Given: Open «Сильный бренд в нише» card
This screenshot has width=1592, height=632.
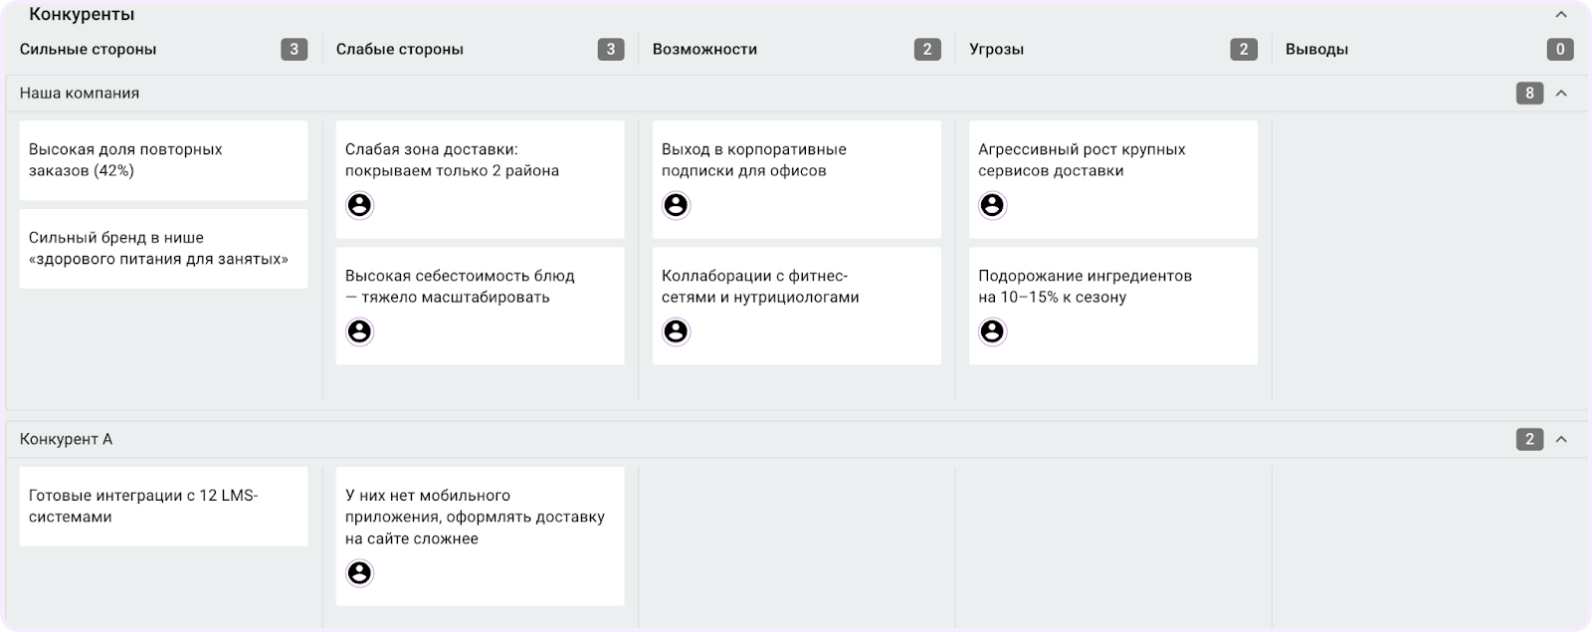Looking at the screenshot, I should (x=163, y=249).
